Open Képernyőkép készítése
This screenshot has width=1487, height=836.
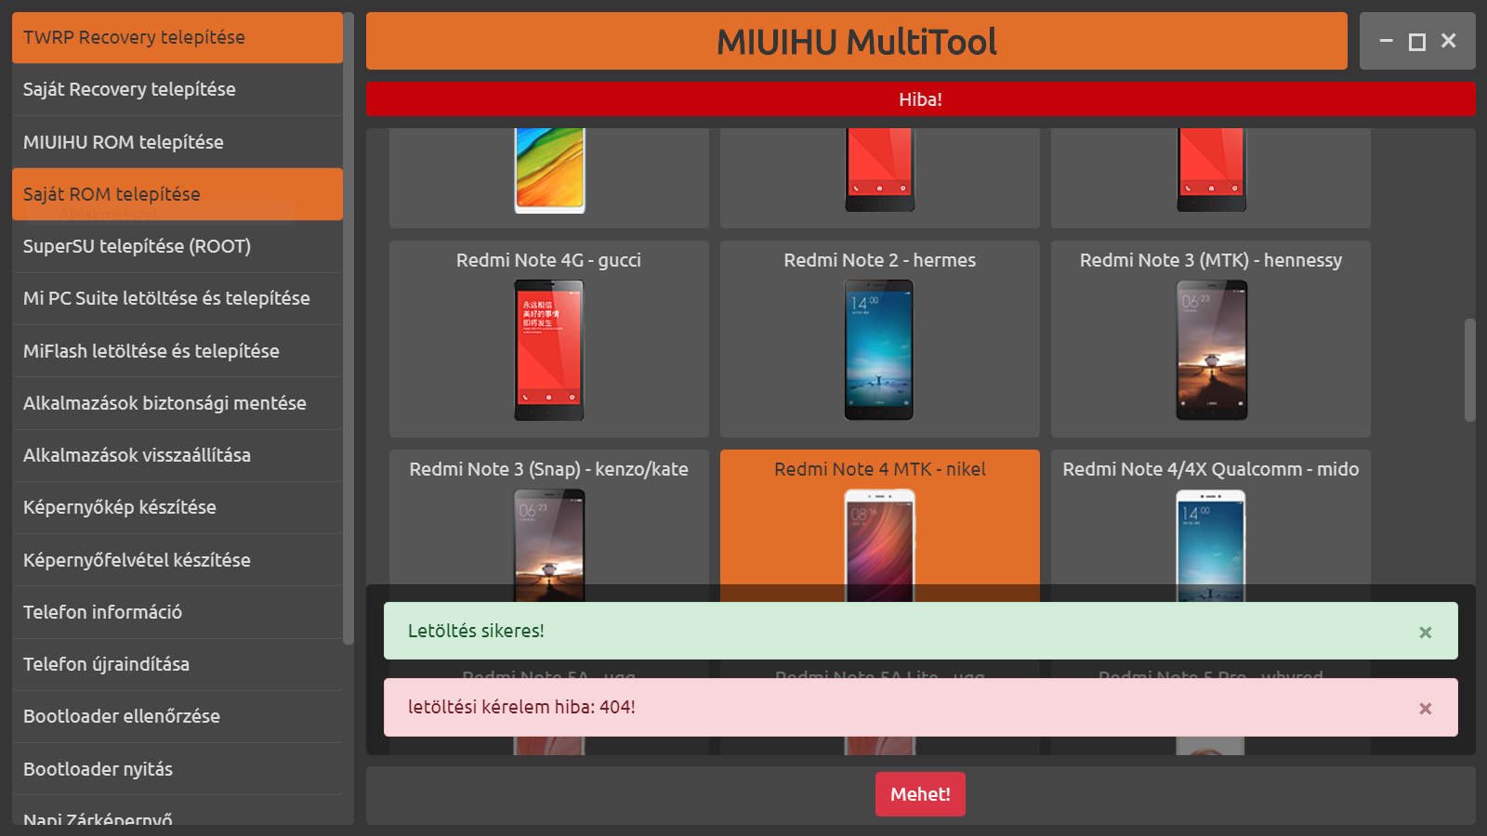[x=178, y=507]
